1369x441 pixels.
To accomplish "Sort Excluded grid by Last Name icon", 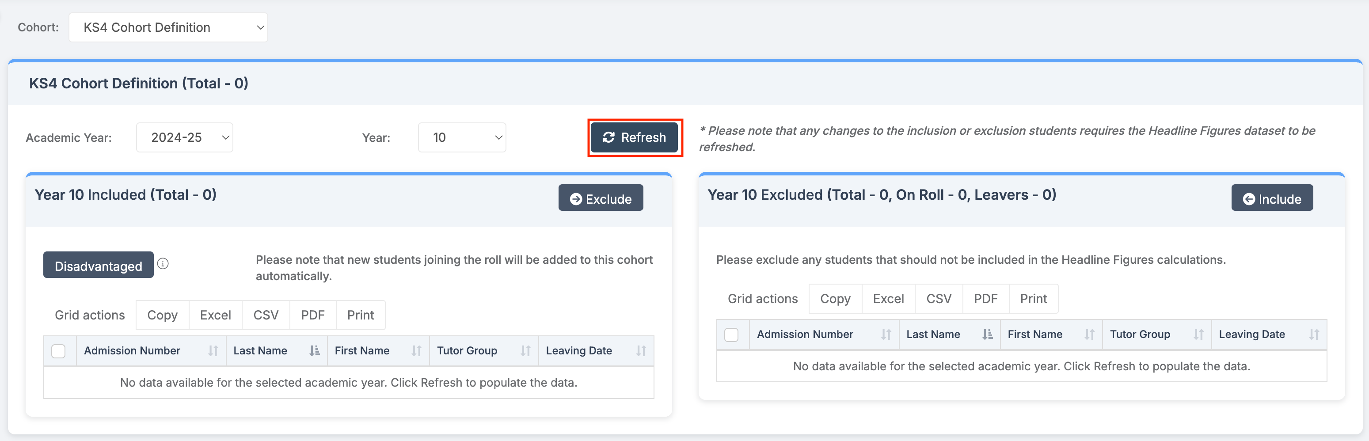I will (x=988, y=334).
